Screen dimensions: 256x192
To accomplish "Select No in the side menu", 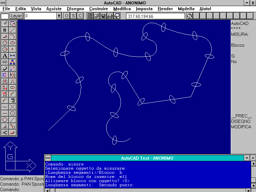I will point(234,61).
